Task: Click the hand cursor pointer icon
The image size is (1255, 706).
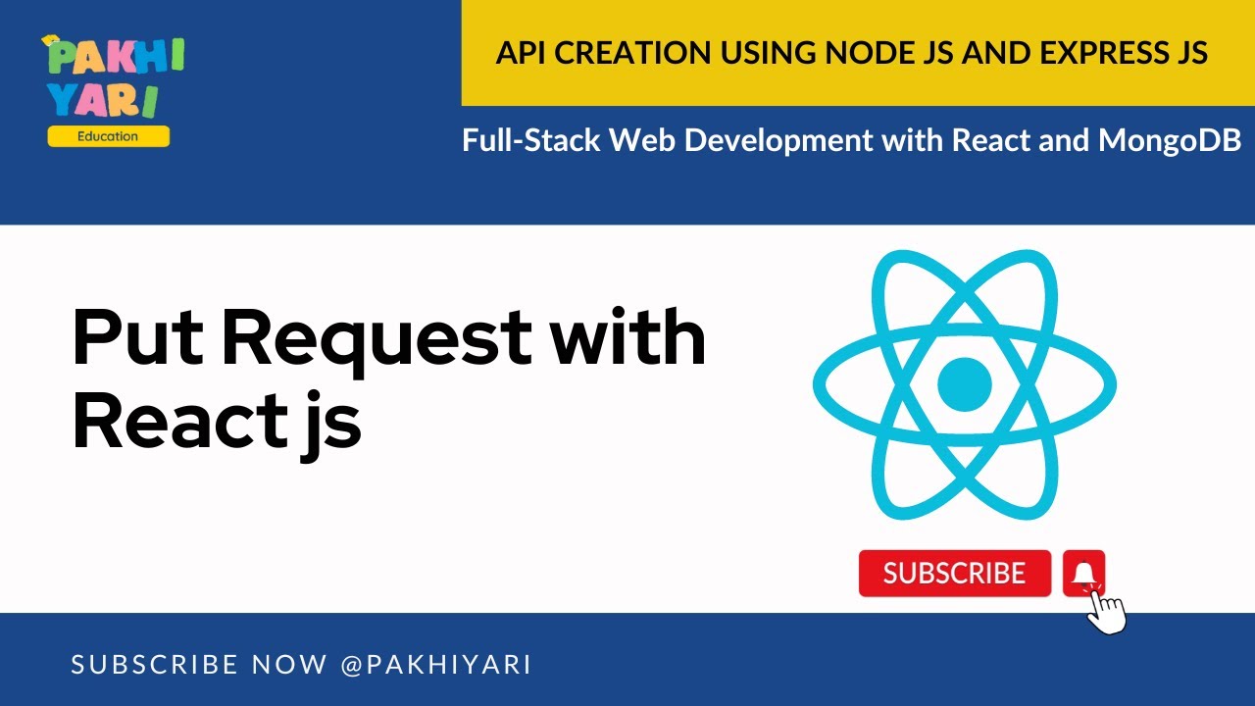Action: [x=1108, y=612]
